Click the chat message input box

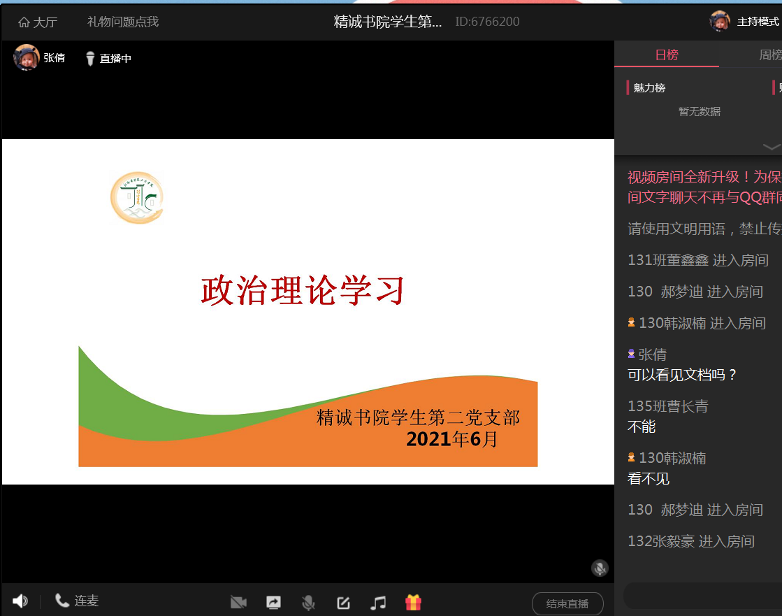tap(702, 596)
